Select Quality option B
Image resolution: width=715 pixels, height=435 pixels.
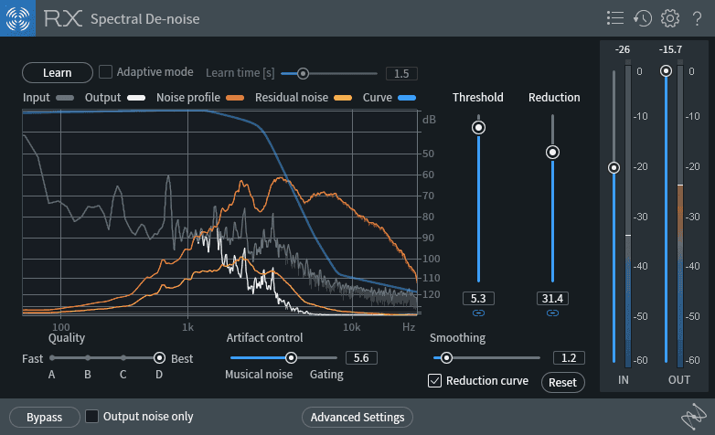pos(88,358)
